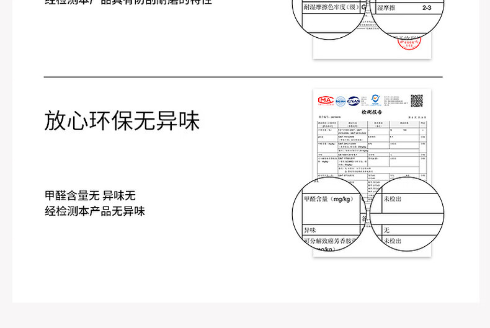Click the upper 未检出 result cell
The height and width of the screenshot is (328, 490).
pyautogui.click(x=392, y=199)
